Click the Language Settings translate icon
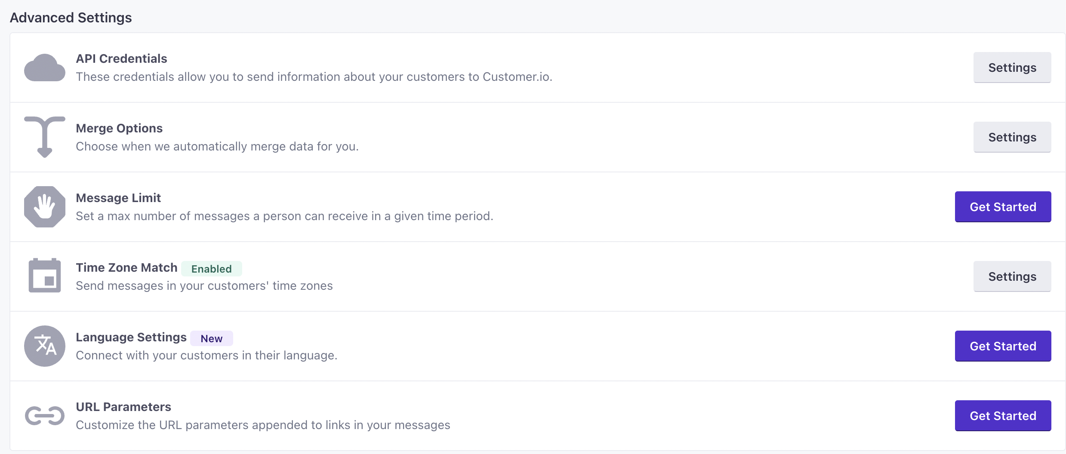 (x=45, y=346)
